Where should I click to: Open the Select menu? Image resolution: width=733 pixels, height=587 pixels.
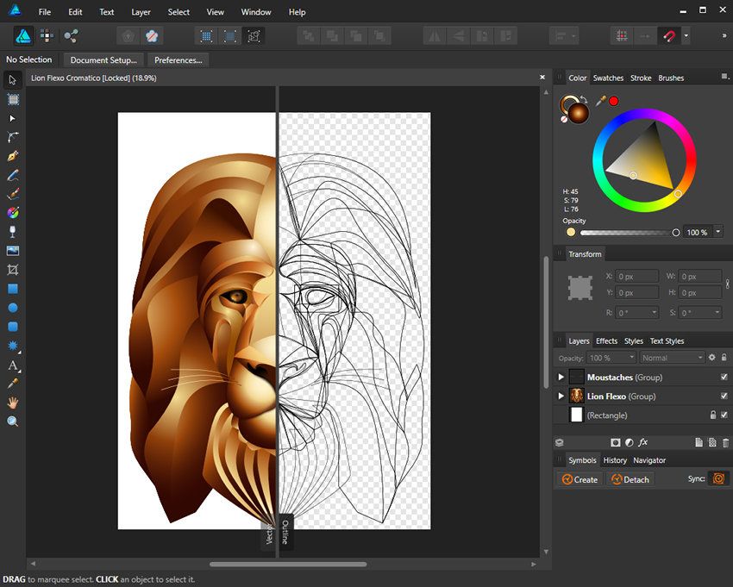point(179,12)
